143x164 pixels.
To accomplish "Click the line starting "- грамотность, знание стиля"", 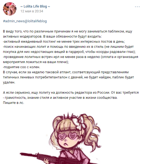I will 60,98.
